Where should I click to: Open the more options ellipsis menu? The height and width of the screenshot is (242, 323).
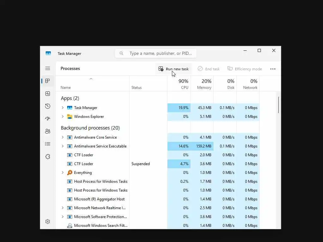point(273,69)
